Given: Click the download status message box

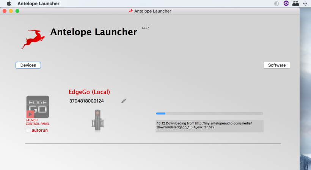Looking at the screenshot, I should coord(210,126).
